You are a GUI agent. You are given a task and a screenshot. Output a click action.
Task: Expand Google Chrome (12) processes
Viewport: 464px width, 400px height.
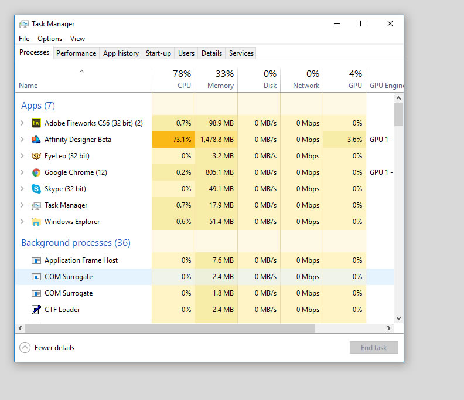22,172
